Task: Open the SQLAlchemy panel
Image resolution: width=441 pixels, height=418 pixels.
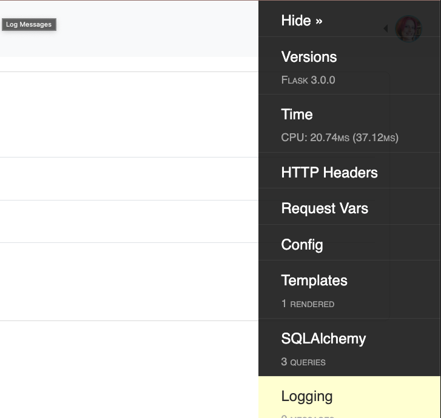Action: coord(323,339)
